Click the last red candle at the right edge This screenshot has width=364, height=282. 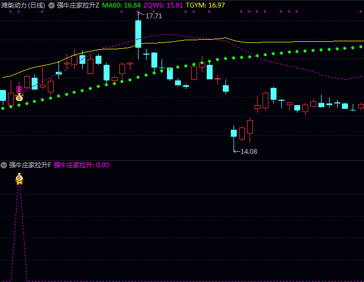point(361,106)
